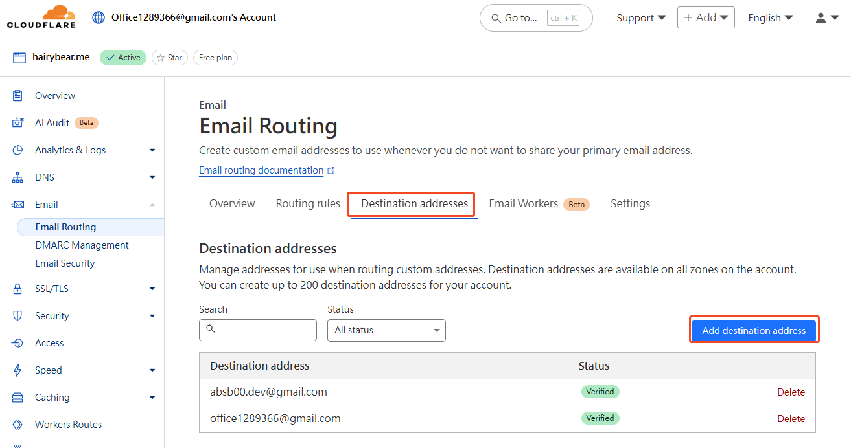Click the user profile icon
Viewport: 851px width, 448px height.
[821, 18]
